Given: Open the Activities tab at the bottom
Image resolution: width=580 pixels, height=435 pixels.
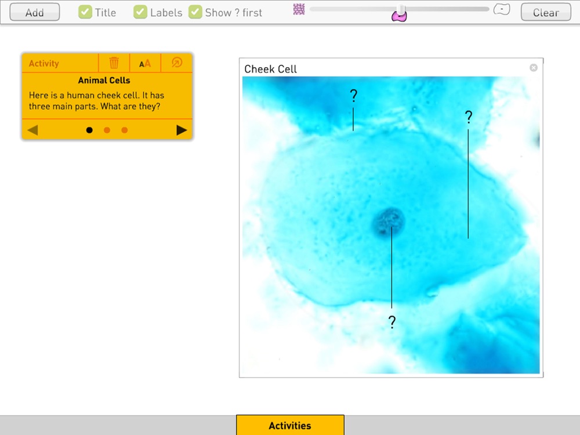Looking at the screenshot, I should tap(290, 425).
